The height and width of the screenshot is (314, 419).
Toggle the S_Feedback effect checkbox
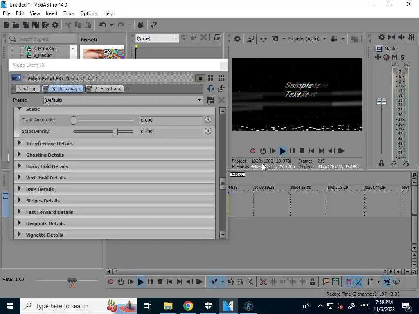[x=89, y=89]
